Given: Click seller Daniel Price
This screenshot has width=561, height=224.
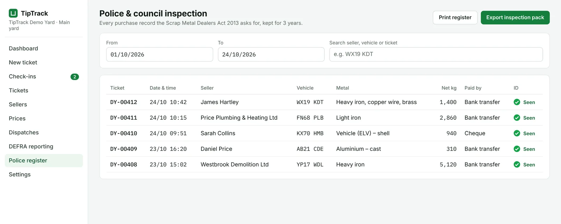Looking at the screenshot, I should point(216,149).
